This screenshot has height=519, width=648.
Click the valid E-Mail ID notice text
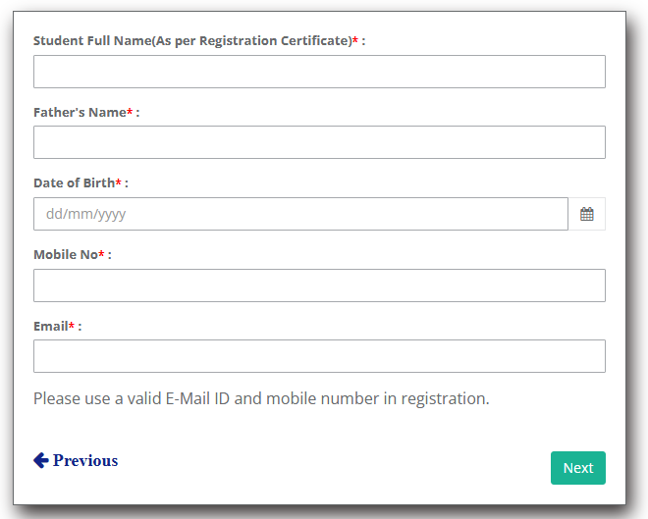[261, 398]
